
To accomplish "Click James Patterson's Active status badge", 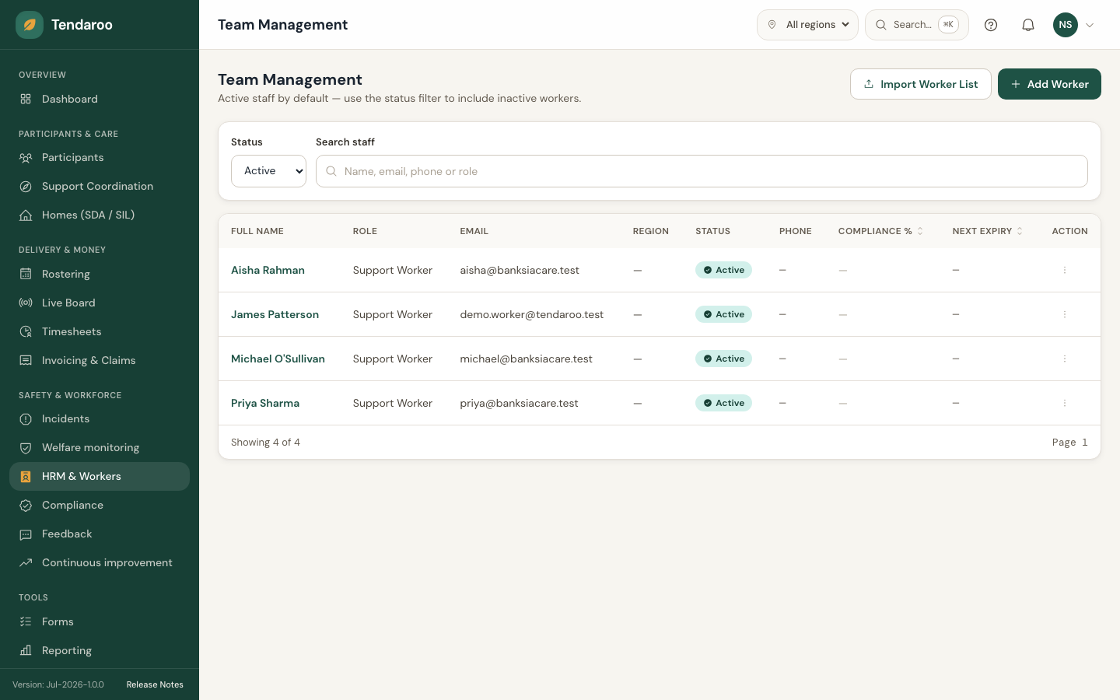I will coord(723,314).
